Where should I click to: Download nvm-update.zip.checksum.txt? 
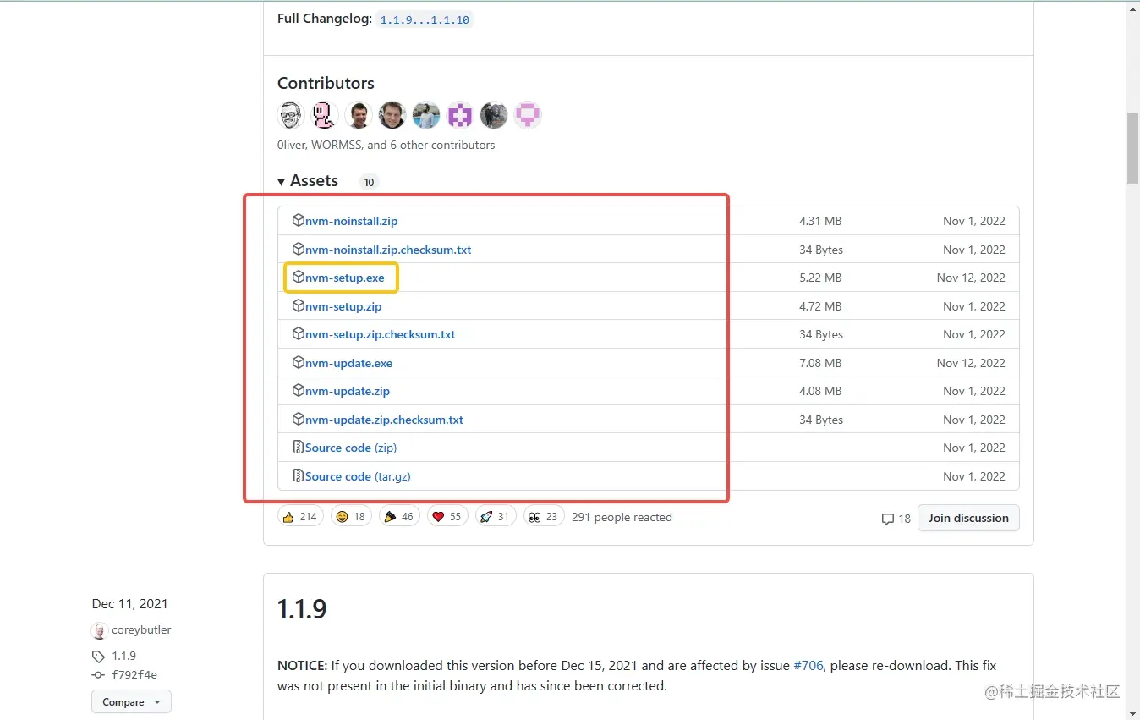384,420
